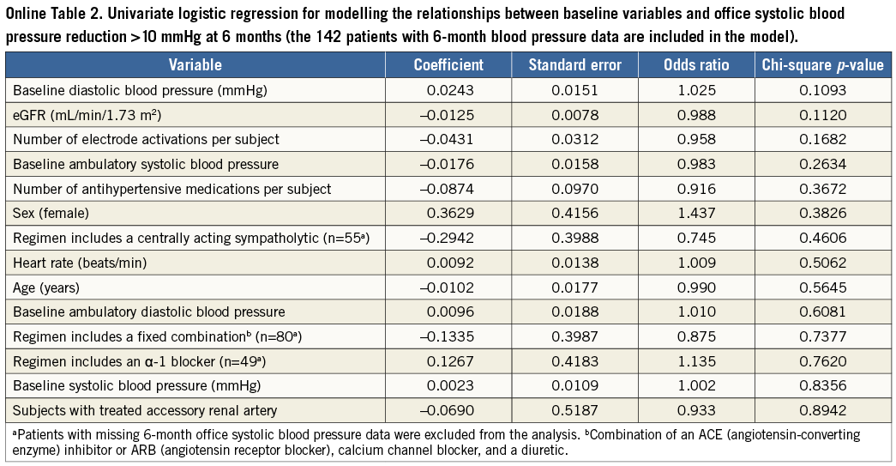Click the Chi-square p-value column header

(x=821, y=65)
